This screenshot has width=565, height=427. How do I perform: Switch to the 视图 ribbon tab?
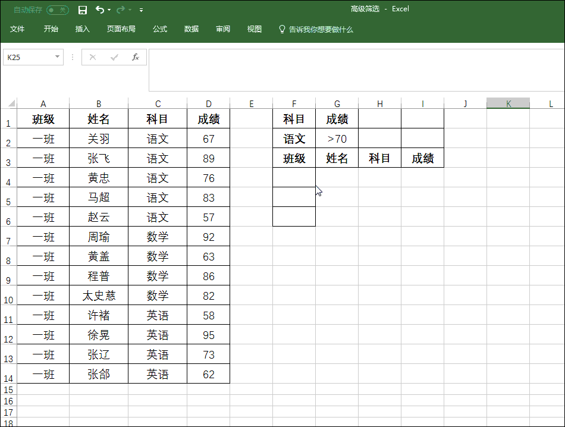tap(254, 29)
